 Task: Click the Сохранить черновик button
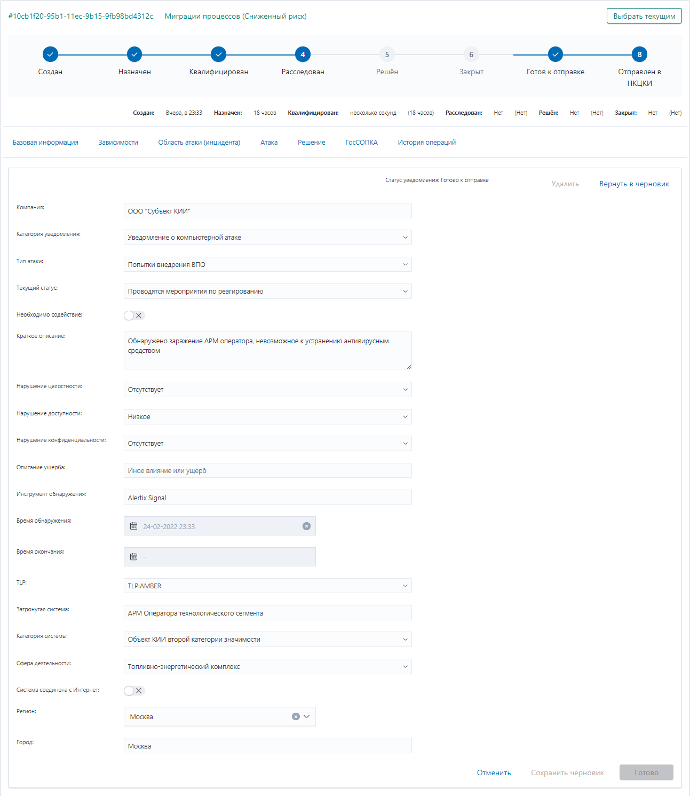(567, 772)
